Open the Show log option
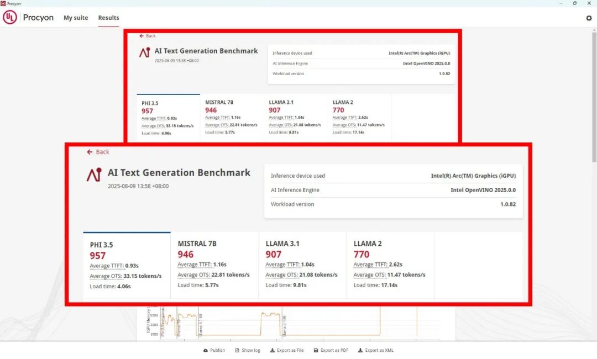Viewport: 597px width, 359px height. (247, 350)
